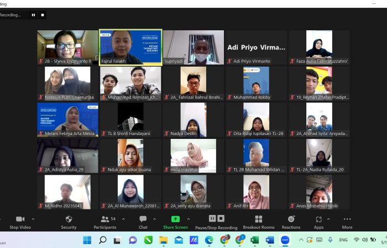387x248 pixels.
Task: Open Excel from the Windows taskbar
Action: (x=255, y=240)
